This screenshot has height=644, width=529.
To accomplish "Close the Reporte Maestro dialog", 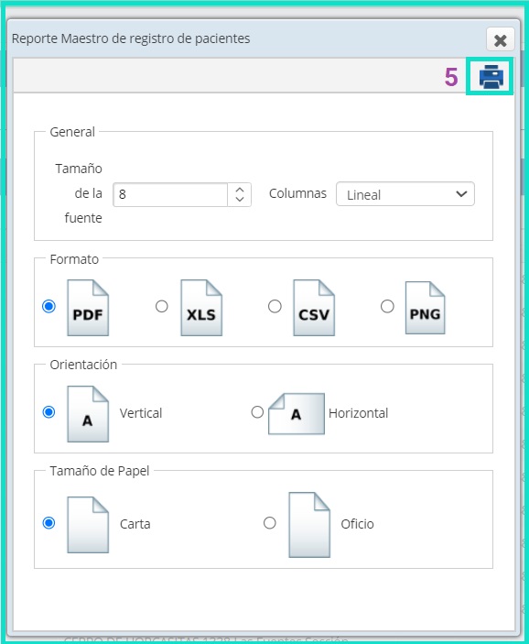I will pos(501,40).
